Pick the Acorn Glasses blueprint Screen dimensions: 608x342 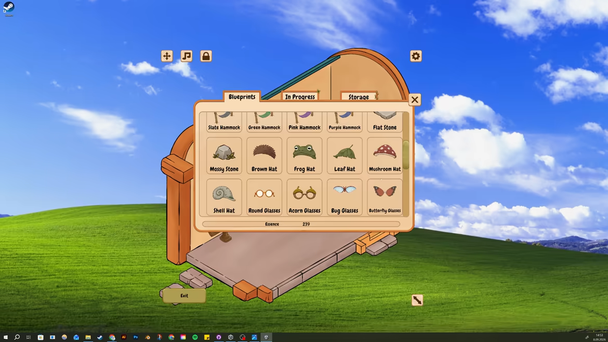(x=305, y=197)
